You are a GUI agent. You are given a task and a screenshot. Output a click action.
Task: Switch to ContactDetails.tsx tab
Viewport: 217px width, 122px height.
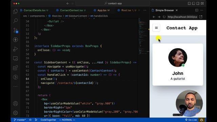point(34,11)
